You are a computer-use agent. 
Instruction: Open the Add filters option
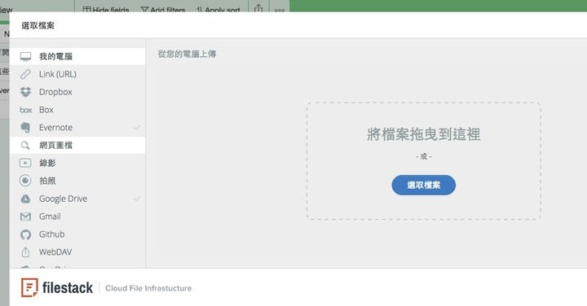coord(163,10)
